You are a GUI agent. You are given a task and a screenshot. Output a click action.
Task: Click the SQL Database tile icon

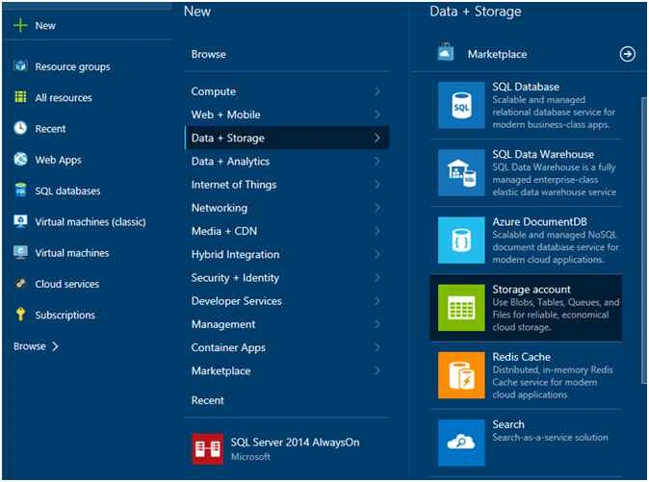pyautogui.click(x=461, y=105)
